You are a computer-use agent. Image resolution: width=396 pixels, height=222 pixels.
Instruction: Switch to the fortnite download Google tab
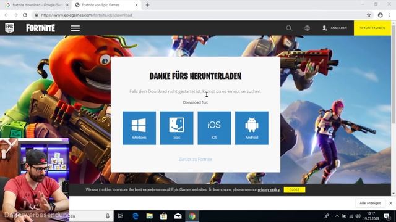(x=37, y=5)
